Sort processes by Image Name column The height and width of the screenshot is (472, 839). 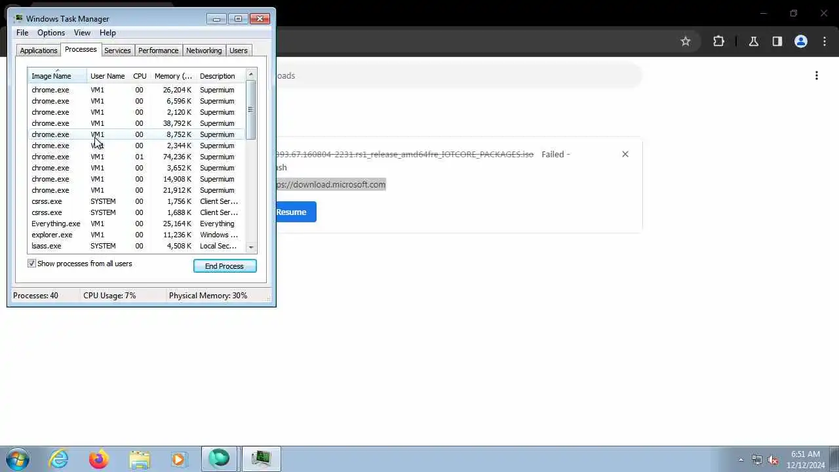coord(57,76)
